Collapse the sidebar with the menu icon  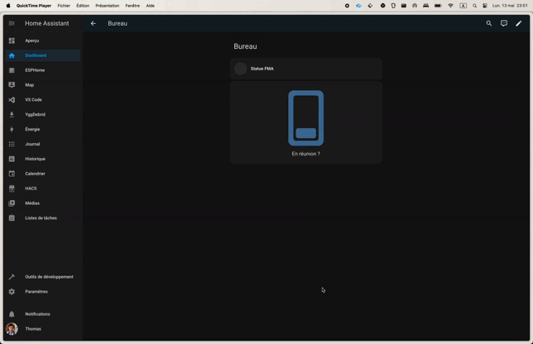(x=12, y=23)
